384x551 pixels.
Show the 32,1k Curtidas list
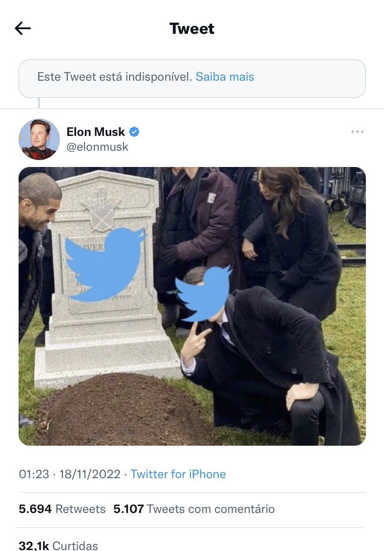(59, 545)
